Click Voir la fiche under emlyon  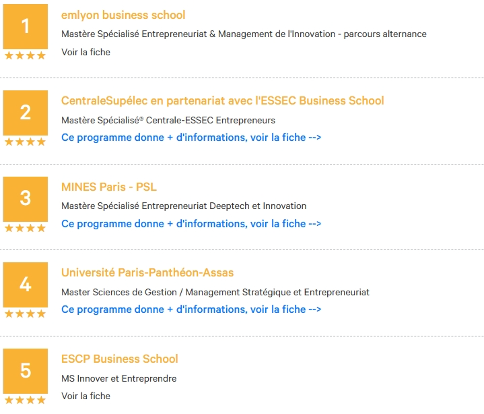[x=85, y=52]
